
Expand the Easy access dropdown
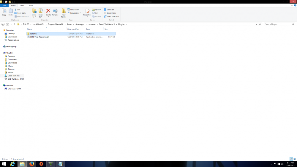click(x=74, y=13)
